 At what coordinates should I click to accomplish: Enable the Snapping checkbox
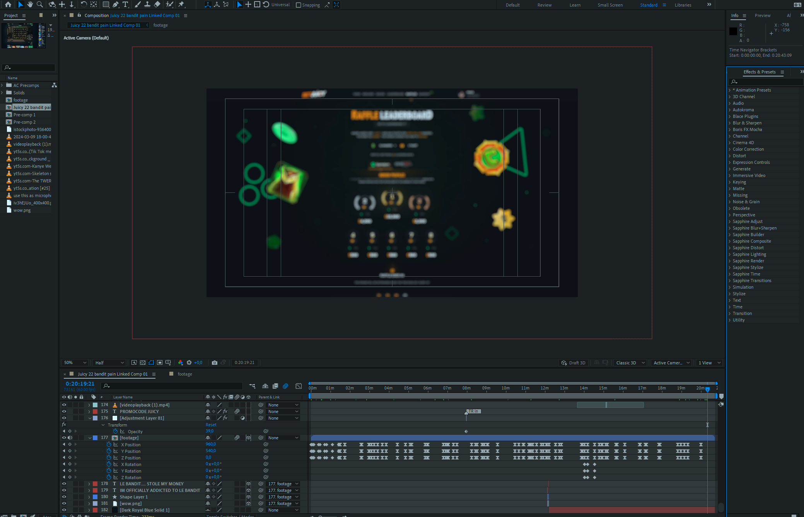point(298,5)
